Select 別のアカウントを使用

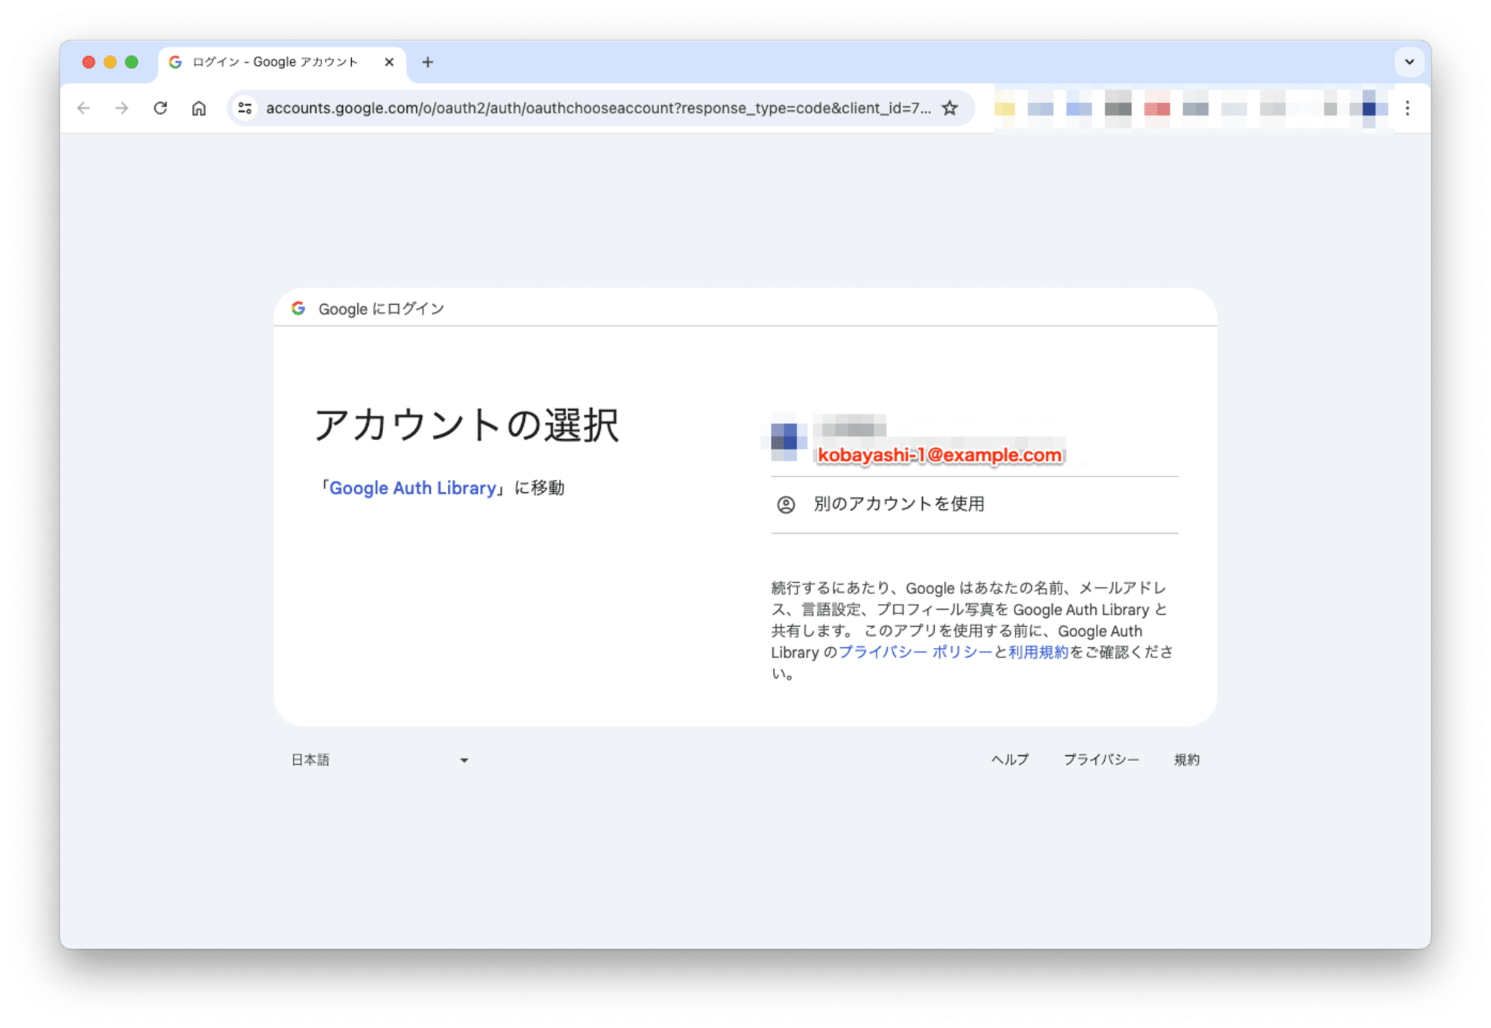point(974,505)
